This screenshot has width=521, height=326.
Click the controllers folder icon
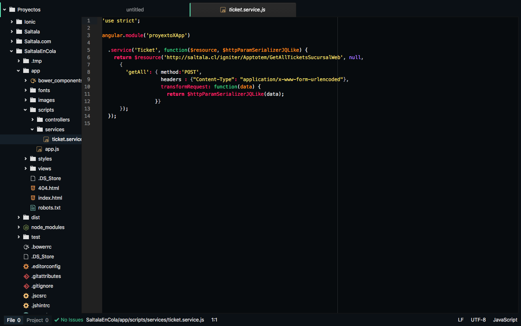pos(39,119)
